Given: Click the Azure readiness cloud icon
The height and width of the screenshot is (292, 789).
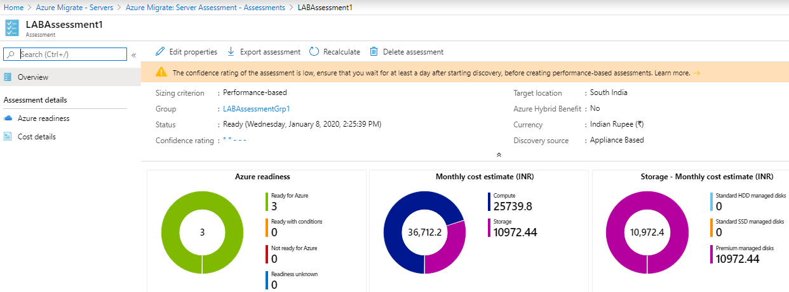Looking at the screenshot, I should click(8, 118).
